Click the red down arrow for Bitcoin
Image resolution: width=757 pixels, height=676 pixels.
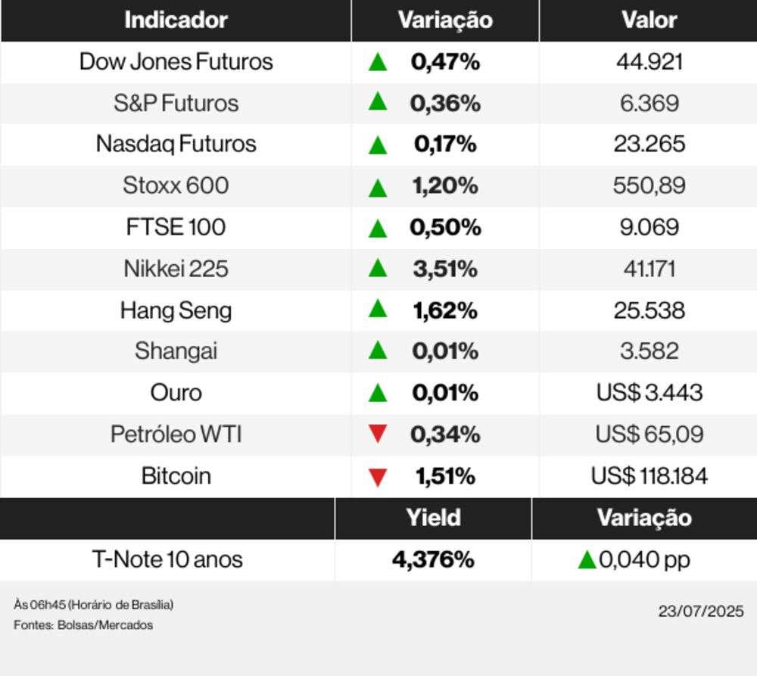pyautogui.click(x=378, y=477)
